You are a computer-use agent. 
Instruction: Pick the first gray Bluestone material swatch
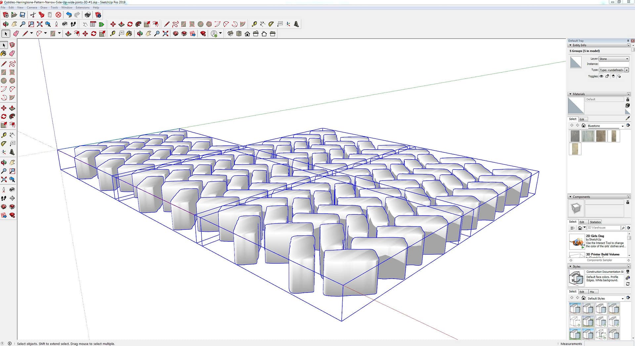coord(575,136)
